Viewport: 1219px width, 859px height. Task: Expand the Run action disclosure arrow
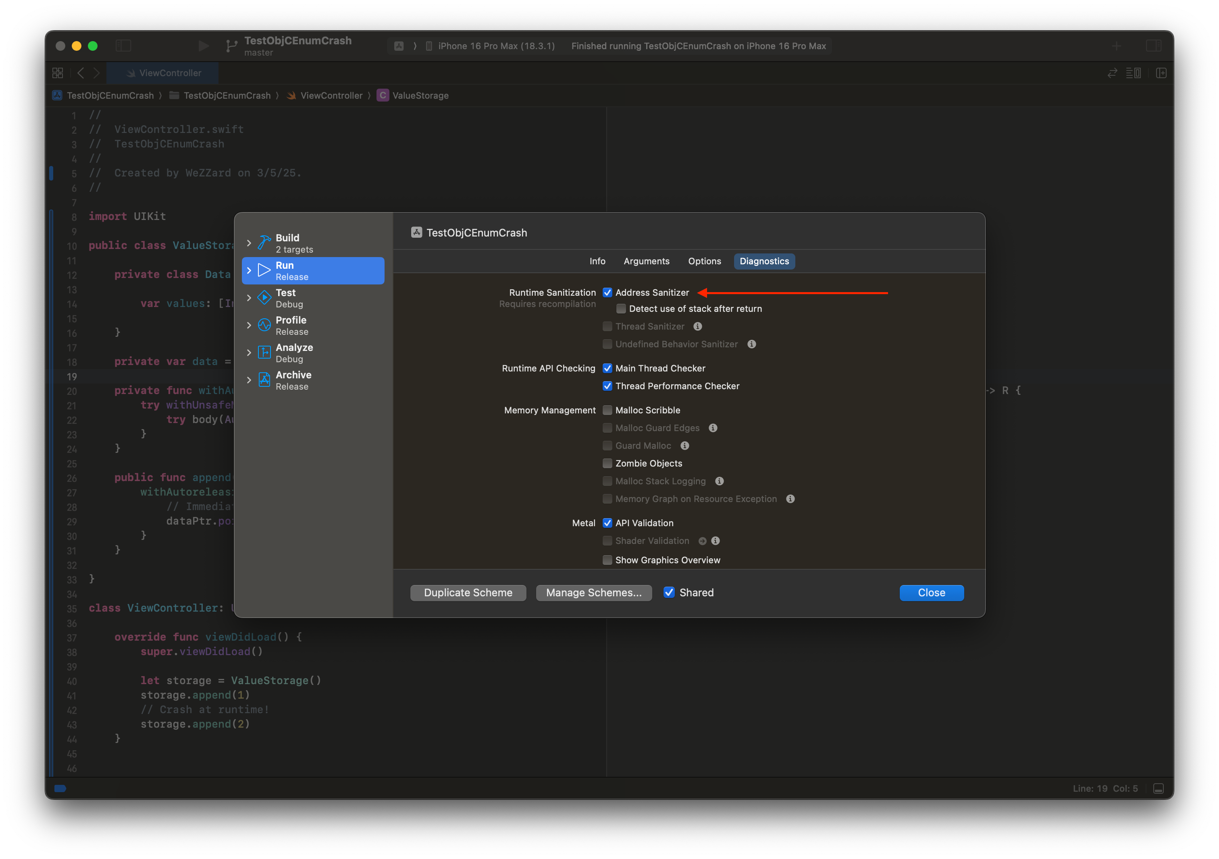(x=249, y=271)
